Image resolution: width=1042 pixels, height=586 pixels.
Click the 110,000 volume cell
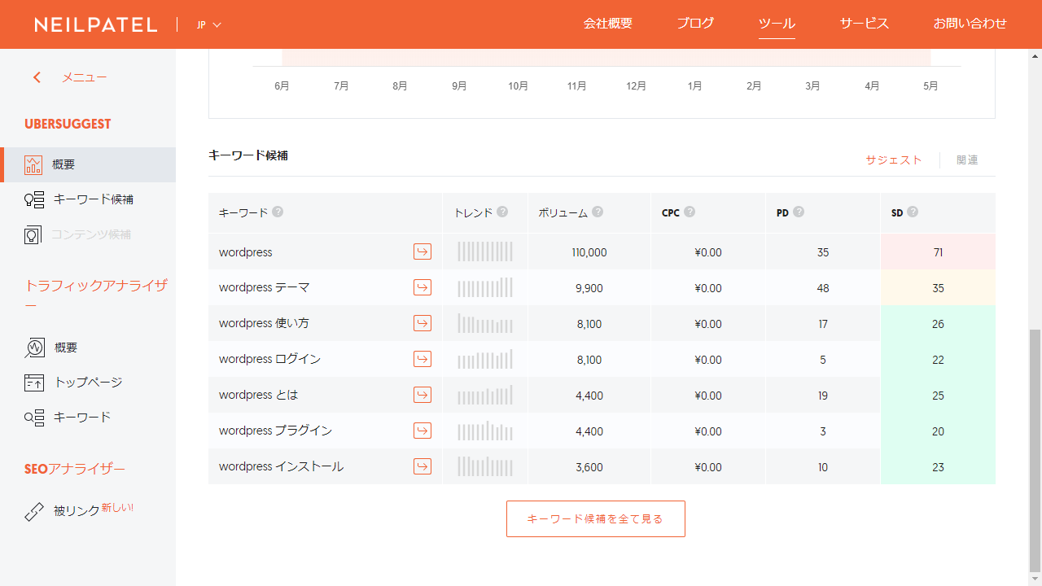coord(589,252)
